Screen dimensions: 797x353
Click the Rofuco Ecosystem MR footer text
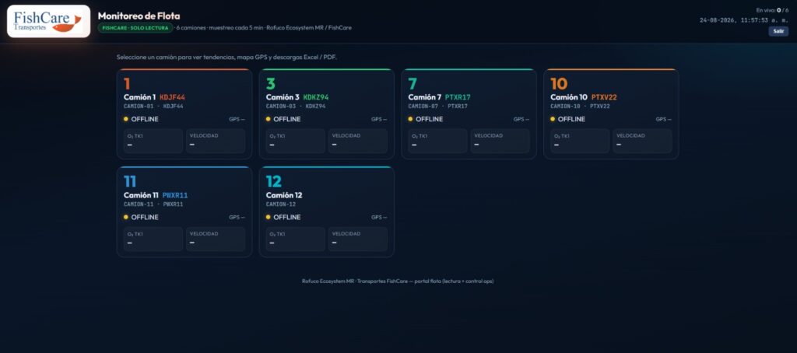[398, 281]
